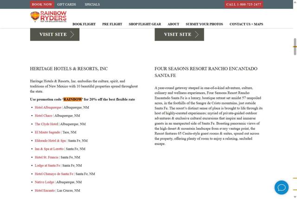
Task: Open the GIFT CARDS menu item
Action: [x=66, y=4]
